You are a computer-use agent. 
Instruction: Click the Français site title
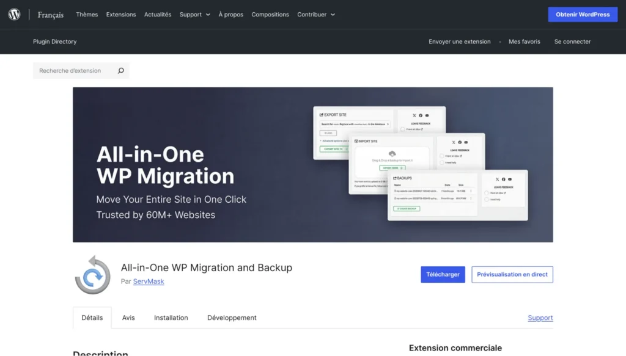51,15
